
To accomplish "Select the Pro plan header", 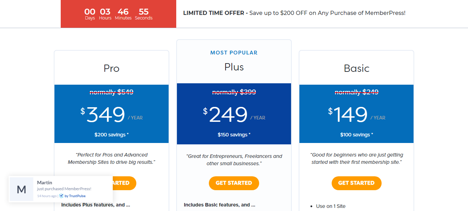I will [111, 68].
